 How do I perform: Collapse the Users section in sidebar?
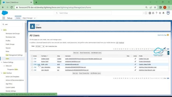pyautogui.click(x=2, y=30)
